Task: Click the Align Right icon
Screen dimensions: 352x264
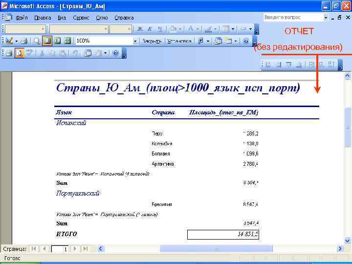Action: click(x=278, y=65)
